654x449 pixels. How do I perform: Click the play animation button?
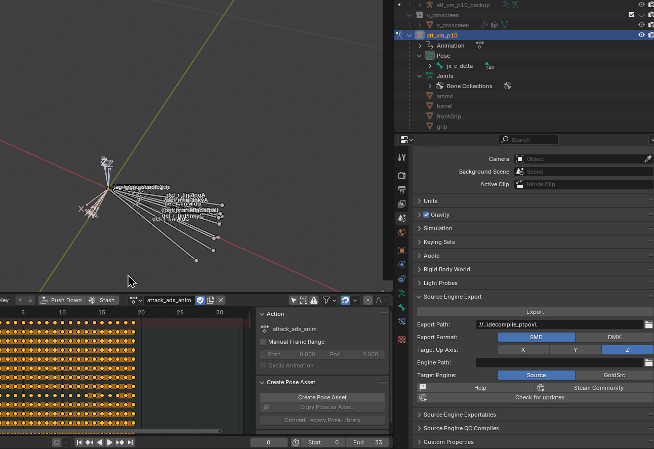110,442
